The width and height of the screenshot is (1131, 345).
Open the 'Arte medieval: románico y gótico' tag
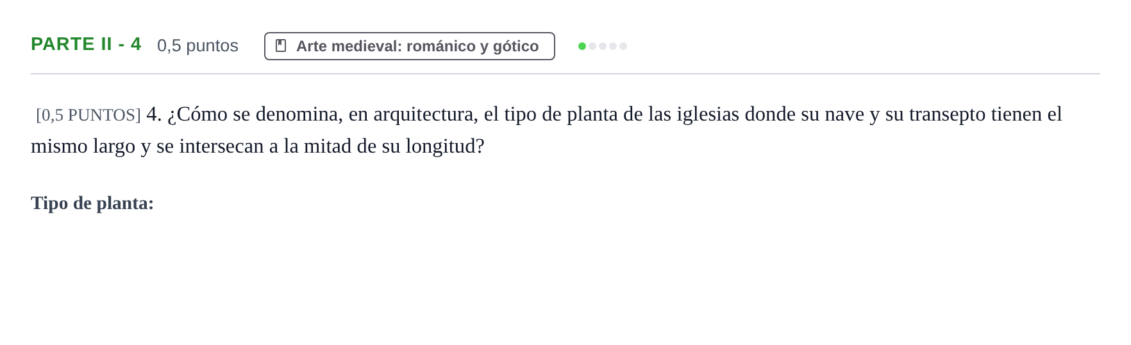tap(410, 46)
